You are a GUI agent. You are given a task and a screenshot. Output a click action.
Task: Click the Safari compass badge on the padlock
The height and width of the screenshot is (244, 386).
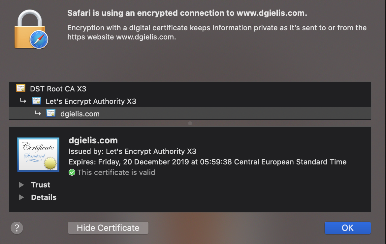click(x=39, y=40)
